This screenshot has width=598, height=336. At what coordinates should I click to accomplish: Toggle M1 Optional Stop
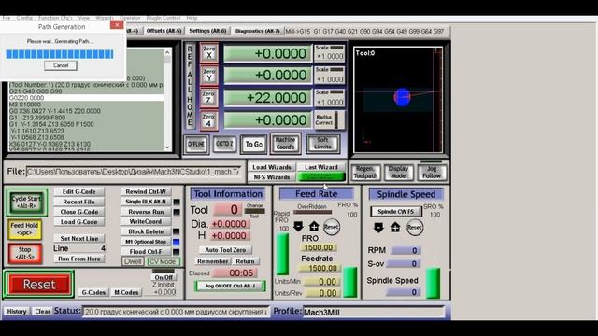(x=146, y=242)
